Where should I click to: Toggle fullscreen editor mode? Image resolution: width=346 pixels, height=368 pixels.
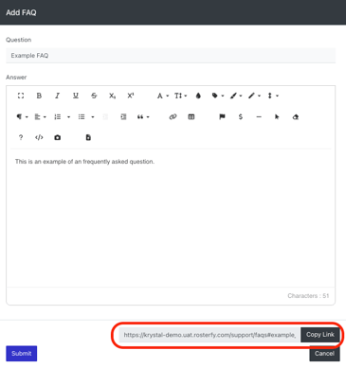pyautogui.click(x=21, y=96)
